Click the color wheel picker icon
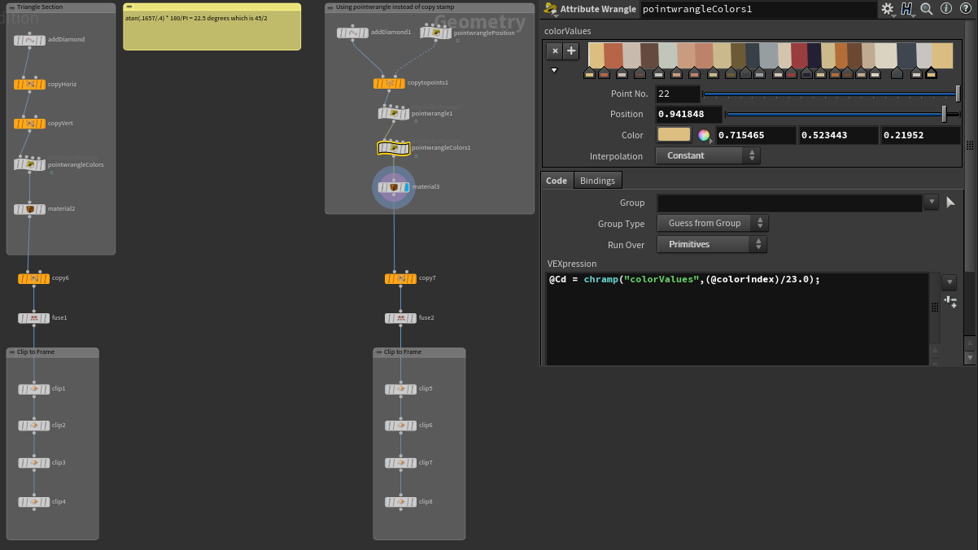The width and height of the screenshot is (978, 550). 704,135
